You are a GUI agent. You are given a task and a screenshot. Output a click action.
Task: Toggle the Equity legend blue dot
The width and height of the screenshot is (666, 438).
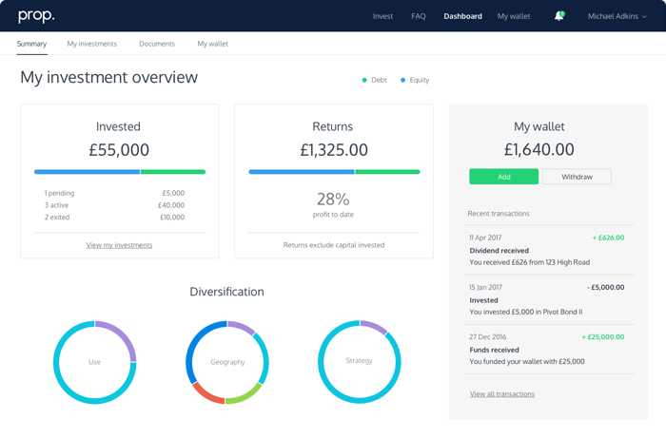click(x=403, y=80)
